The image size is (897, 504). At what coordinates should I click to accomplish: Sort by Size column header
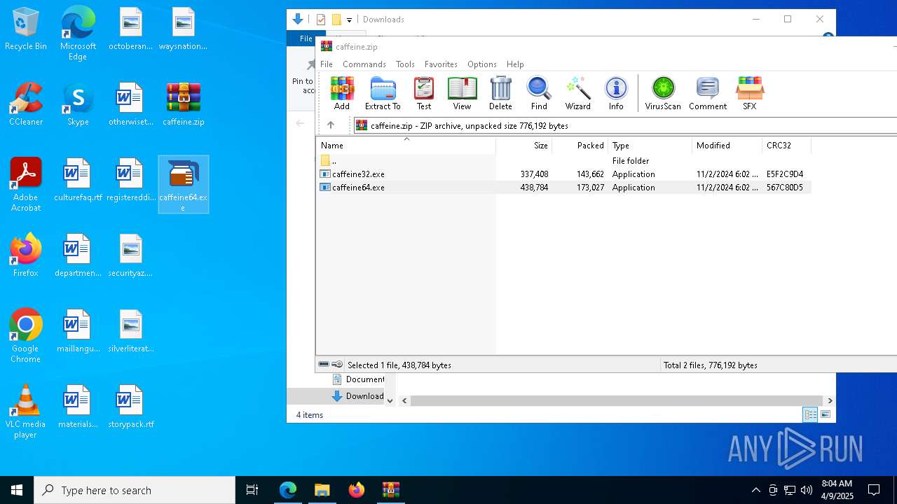tap(524, 146)
